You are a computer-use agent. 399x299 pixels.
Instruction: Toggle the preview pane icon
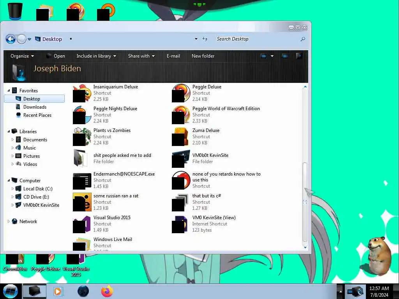tap(285, 56)
